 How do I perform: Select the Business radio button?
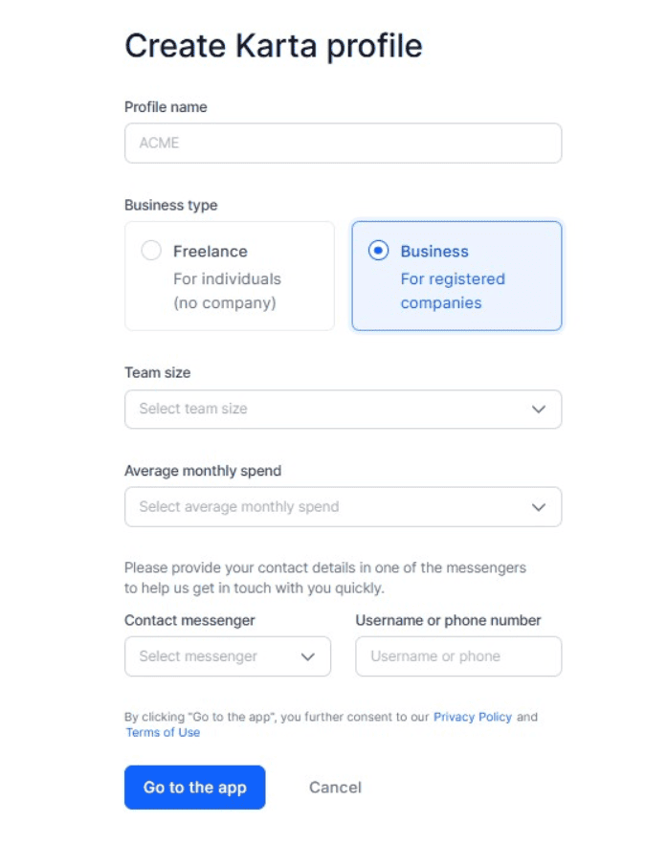(379, 251)
